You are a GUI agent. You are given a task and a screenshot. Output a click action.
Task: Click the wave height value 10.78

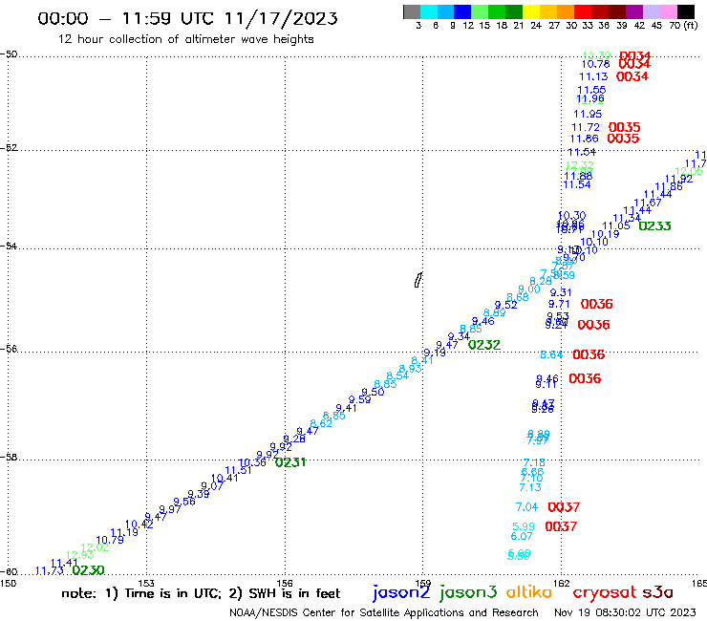pos(595,65)
